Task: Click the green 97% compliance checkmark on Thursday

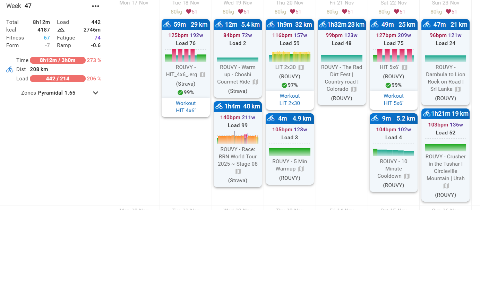Action: (284, 85)
